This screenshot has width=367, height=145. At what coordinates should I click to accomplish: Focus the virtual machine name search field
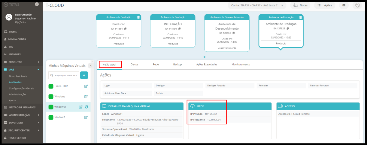point(64,75)
